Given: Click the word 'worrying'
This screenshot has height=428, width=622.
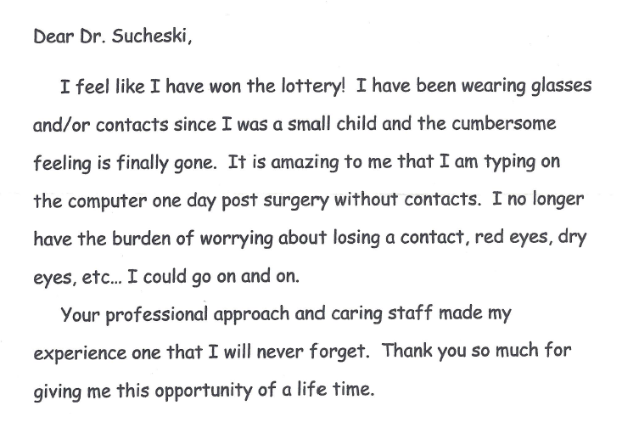Looking at the screenshot, I should pos(237,239).
